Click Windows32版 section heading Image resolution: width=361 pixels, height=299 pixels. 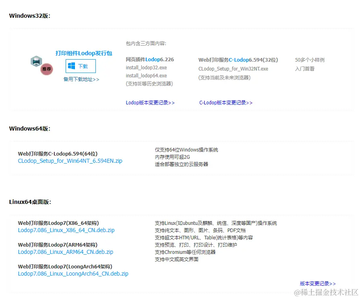30,16
